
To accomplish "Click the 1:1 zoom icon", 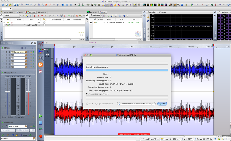I will [x=75, y=5].
